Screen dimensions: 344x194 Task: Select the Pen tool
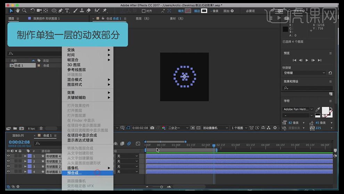coord(61,11)
